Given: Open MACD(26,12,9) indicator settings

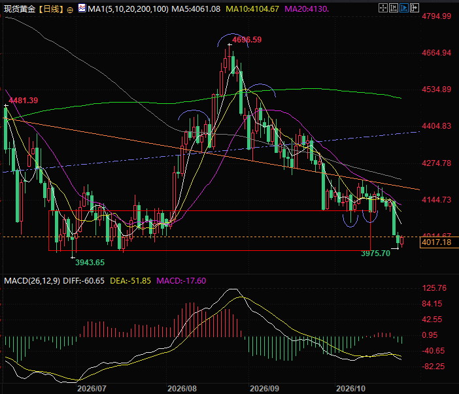Looking at the screenshot, I should [x=32, y=281].
